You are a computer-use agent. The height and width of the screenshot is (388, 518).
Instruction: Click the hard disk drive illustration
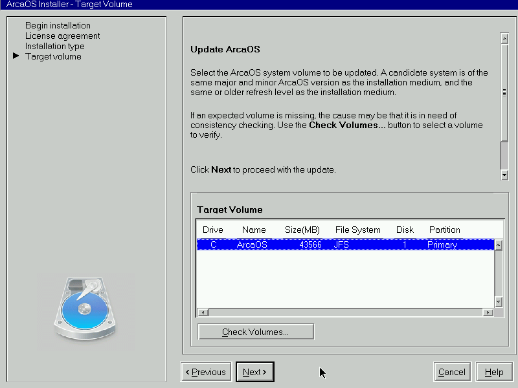click(x=85, y=308)
